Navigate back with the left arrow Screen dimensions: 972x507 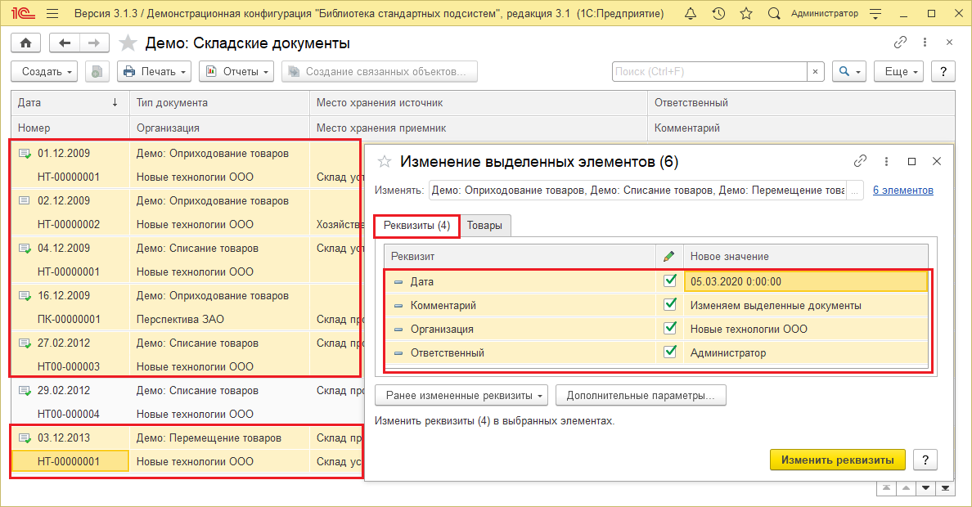pos(65,43)
